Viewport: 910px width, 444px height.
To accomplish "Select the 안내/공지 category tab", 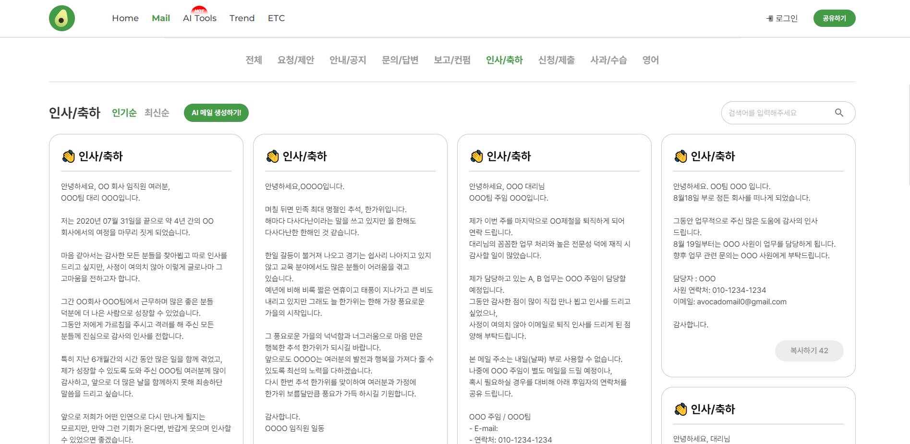I will [348, 60].
